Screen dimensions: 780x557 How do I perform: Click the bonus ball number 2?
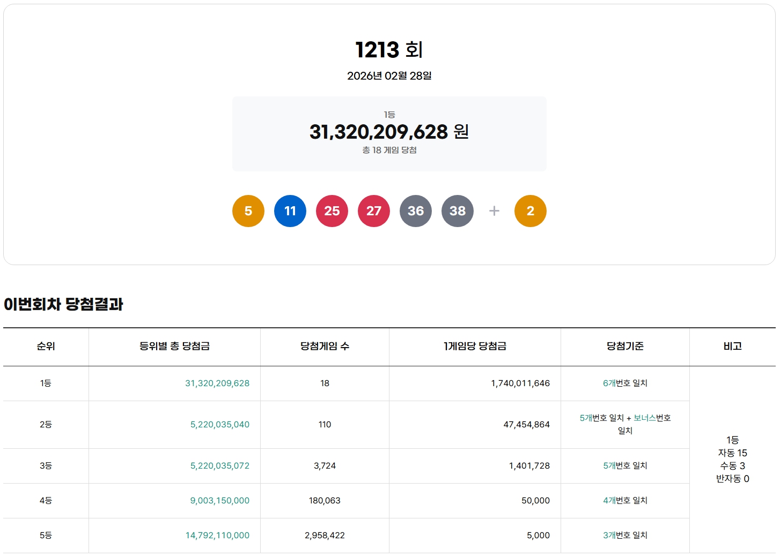[531, 211]
